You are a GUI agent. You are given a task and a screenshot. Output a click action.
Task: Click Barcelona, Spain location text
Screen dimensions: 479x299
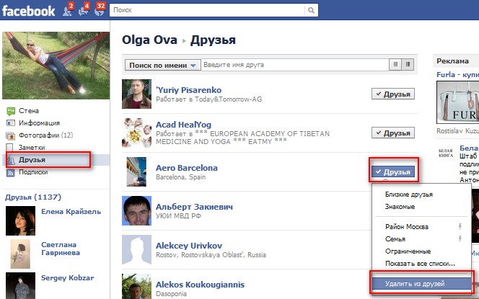pyautogui.click(x=181, y=177)
